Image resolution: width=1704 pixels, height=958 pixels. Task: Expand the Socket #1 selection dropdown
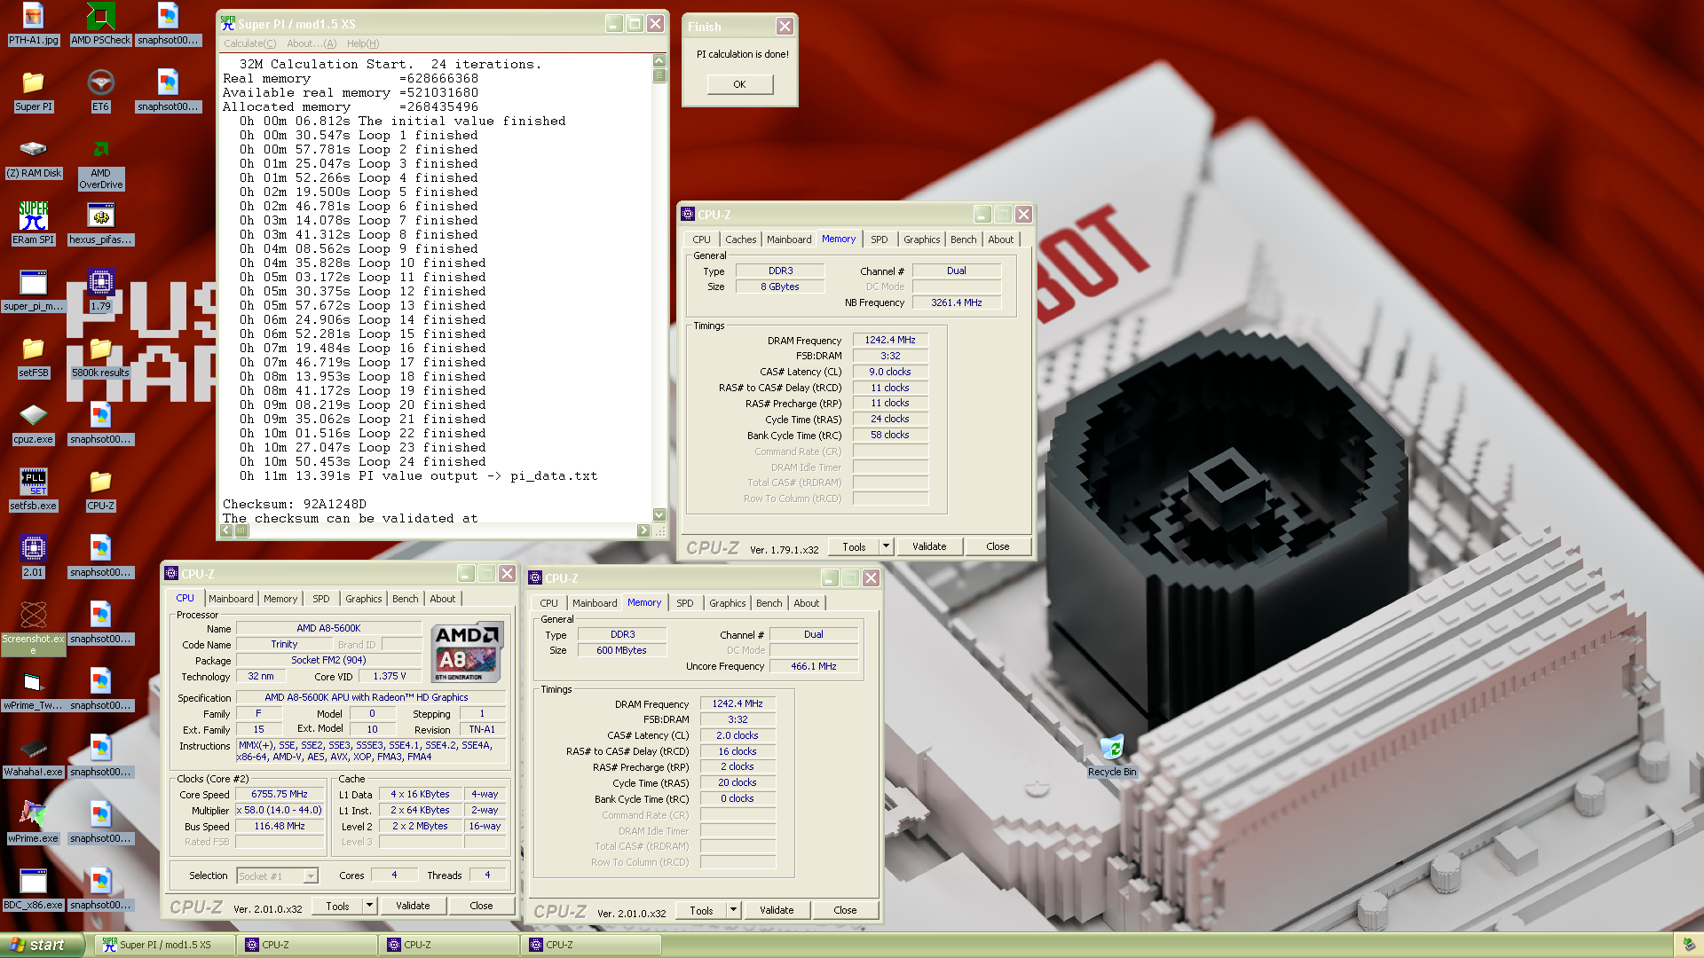[311, 876]
